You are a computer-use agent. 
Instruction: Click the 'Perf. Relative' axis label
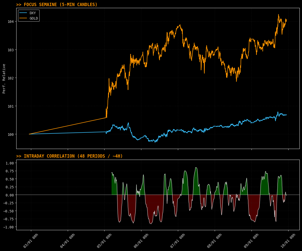click(x=4, y=79)
